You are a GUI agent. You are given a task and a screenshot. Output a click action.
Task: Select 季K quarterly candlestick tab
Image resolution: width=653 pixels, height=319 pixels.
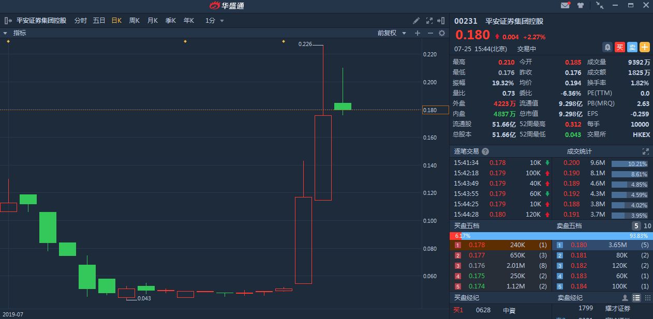pyautogui.click(x=171, y=21)
